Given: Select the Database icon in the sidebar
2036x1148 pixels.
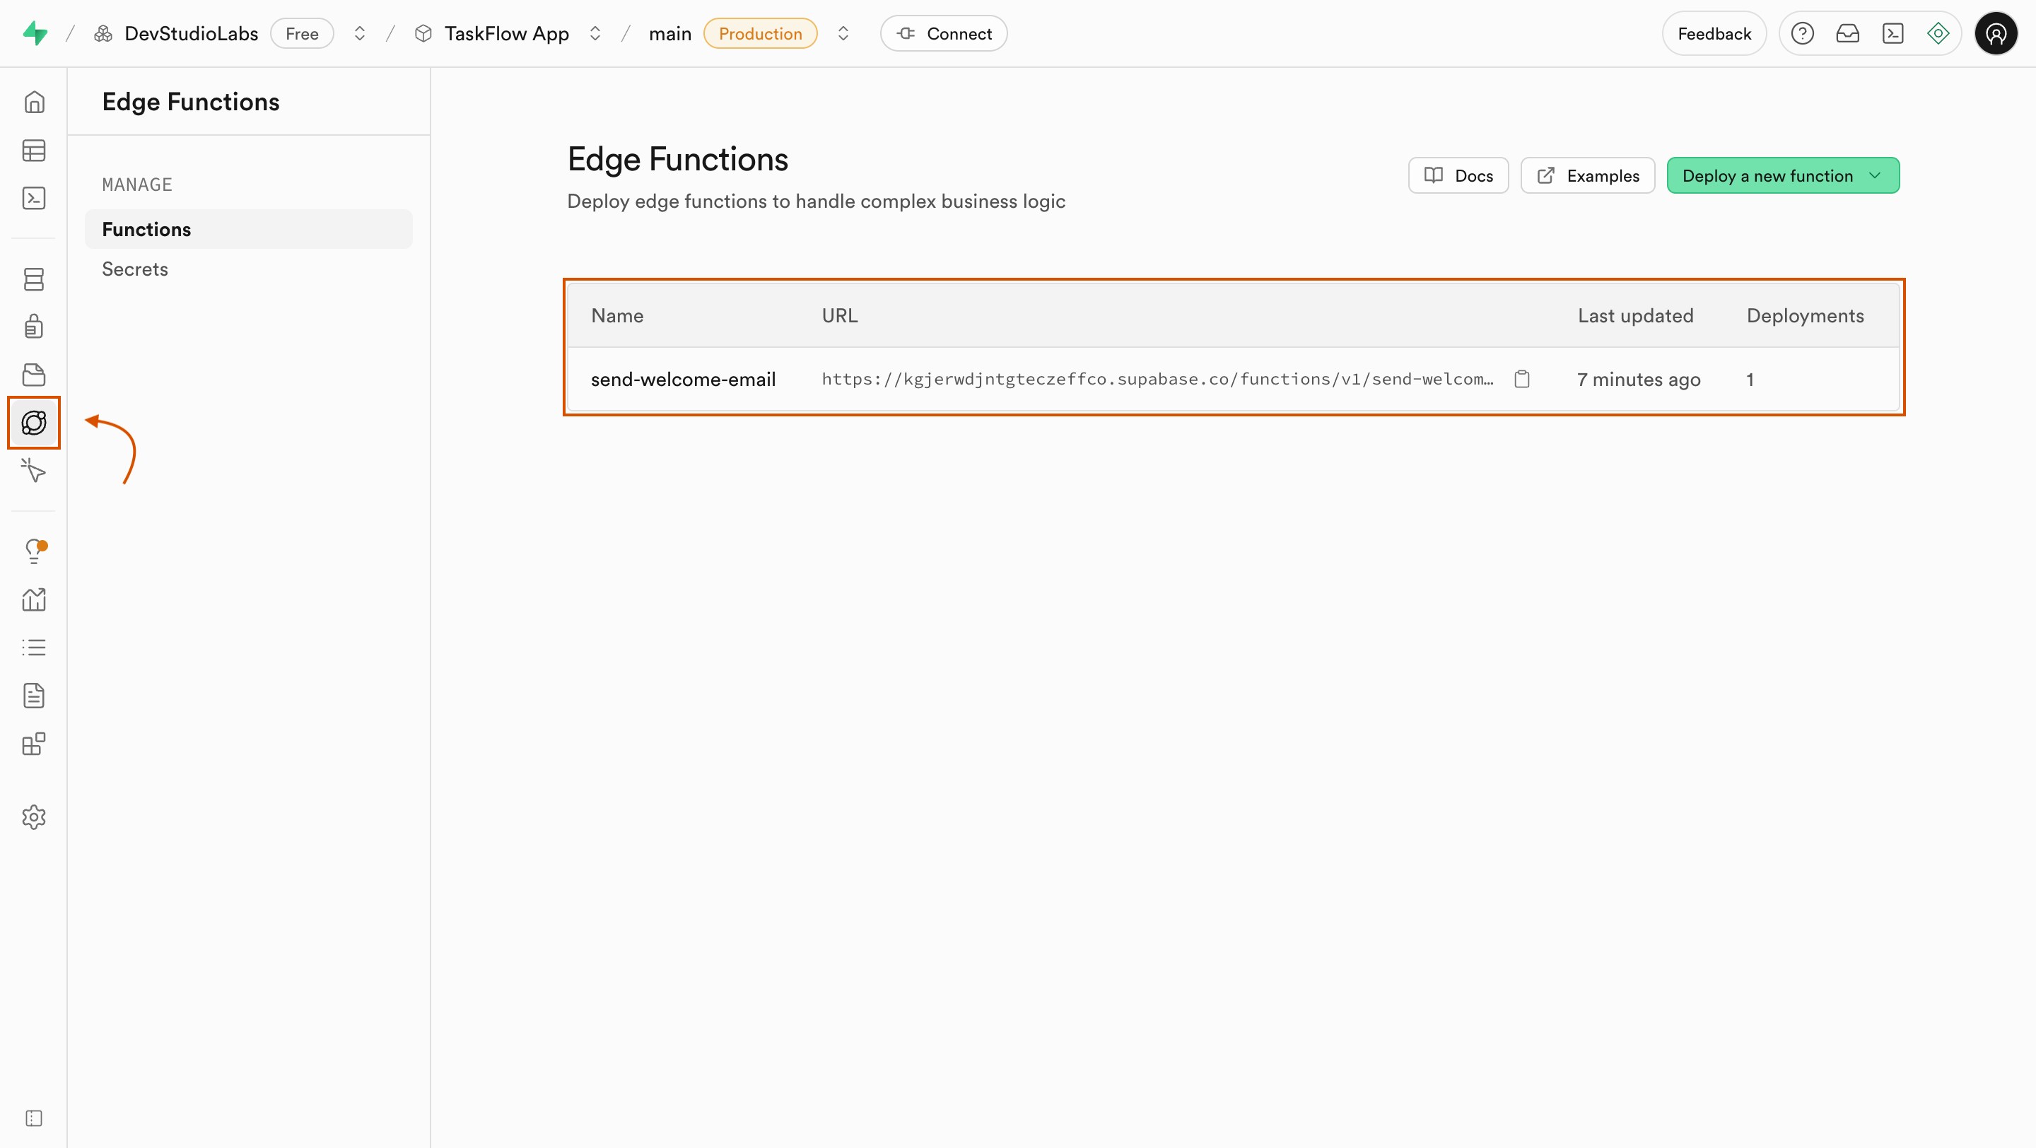Looking at the screenshot, I should tap(33, 279).
